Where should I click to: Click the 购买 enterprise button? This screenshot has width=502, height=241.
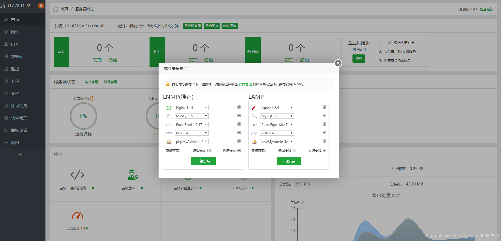coord(359,59)
